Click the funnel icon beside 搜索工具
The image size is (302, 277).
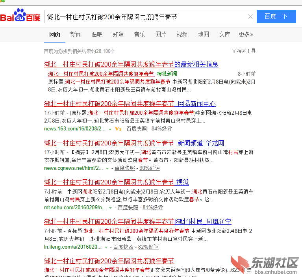[x=234, y=51]
